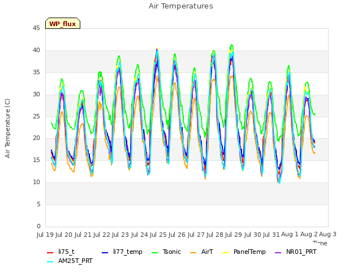The width and height of the screenshot is (362, 272).
Task: Click the Time x-axis title
Action: click(320, 243)
